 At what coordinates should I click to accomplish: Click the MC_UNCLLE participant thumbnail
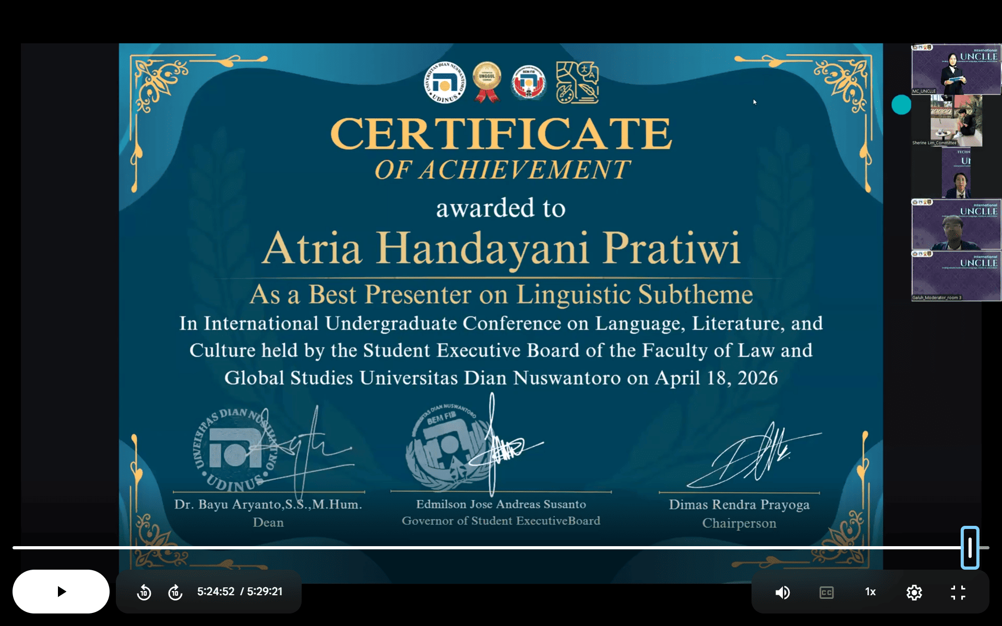click(956, 69)
